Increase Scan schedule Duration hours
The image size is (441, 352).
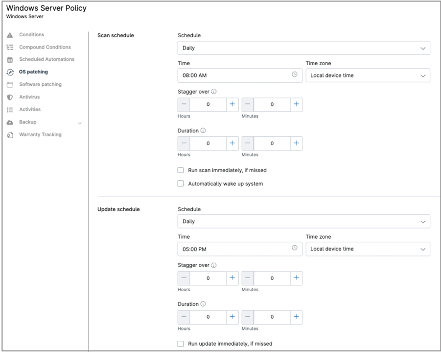[232, 143]
